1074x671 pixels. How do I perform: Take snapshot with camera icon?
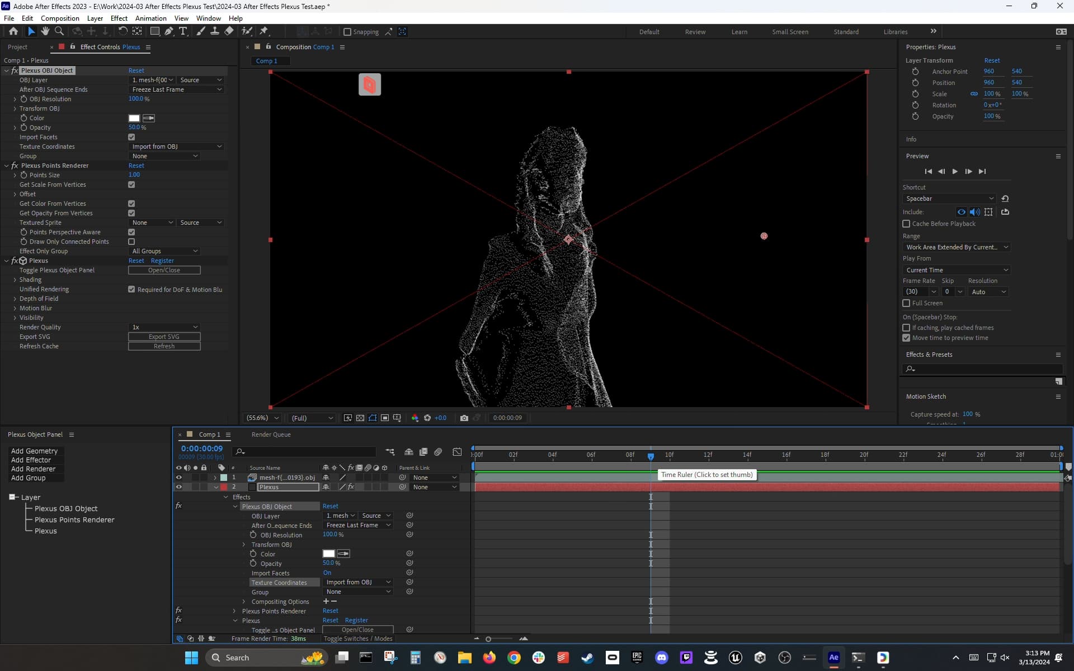tap(464, 418)
